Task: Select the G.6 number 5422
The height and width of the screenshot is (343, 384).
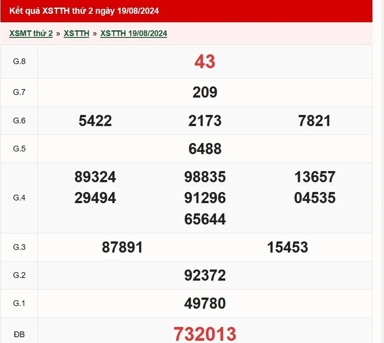Action: 95,121
